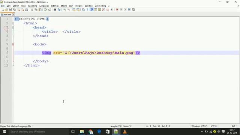The image size is (240, 135).
Task: Toggle show all characters paragraph icon
Action: (x=87, y=9)
